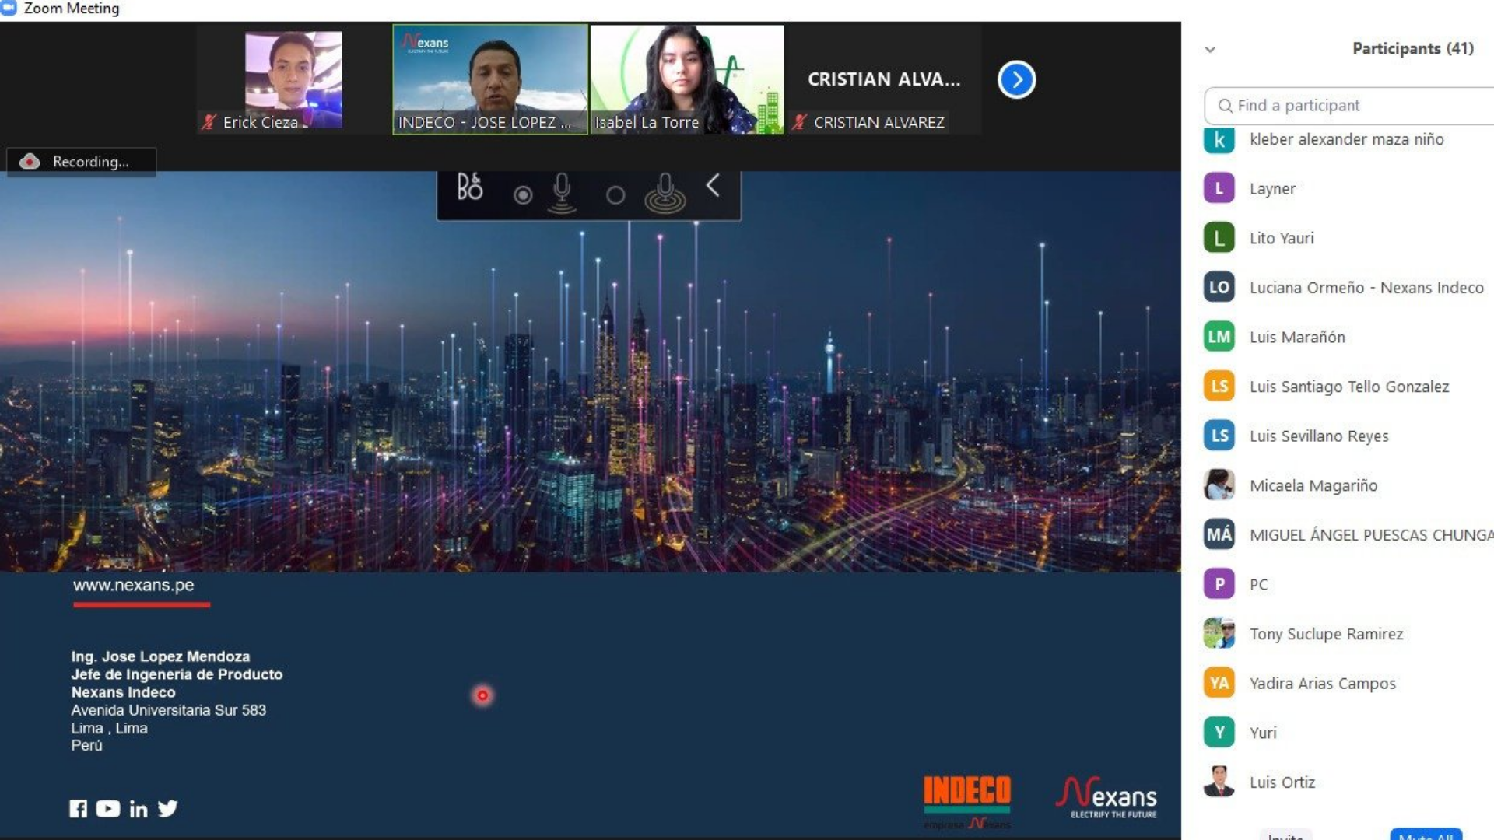The height and width of the screenshot is (840, 1494).
Task: Click the Mute All button
Action: pos(1426,835)
